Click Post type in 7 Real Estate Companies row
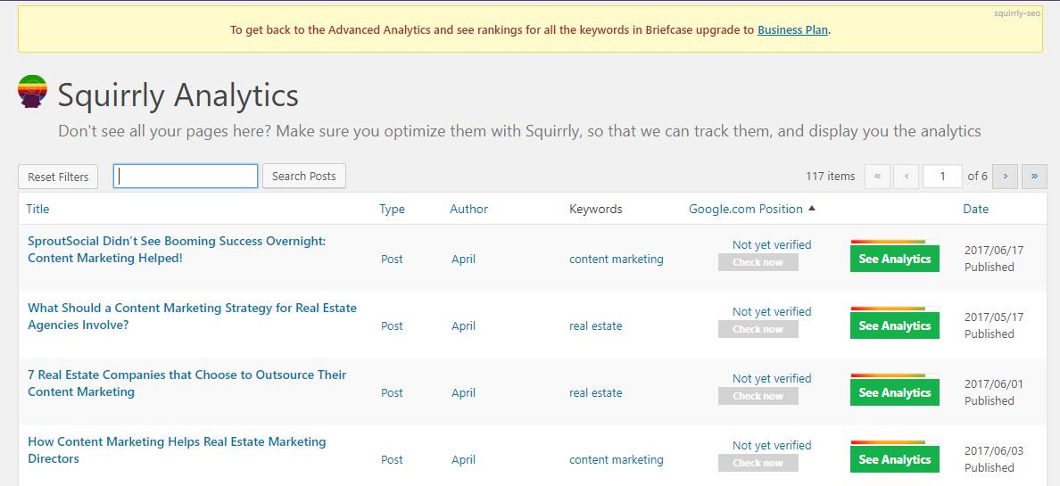 (392, 392)
